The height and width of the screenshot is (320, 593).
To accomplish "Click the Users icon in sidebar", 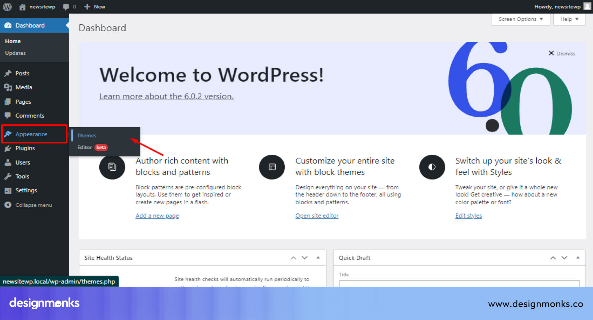I will [8, 162].
